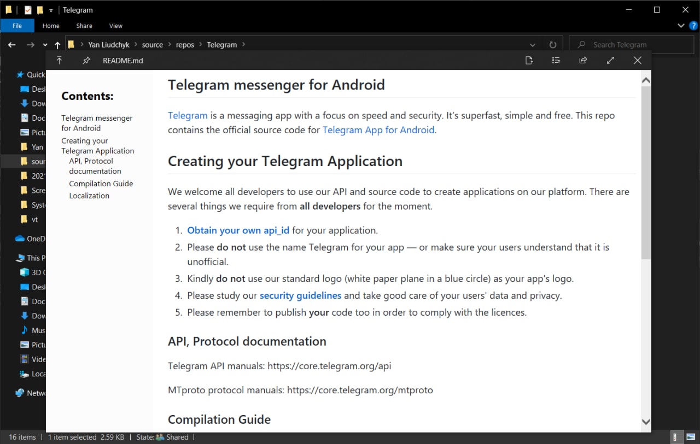The height and width of the screenshot is (444, 700).
Task: Open Music folder in navigation pane
Action: [x=32, y=330]
